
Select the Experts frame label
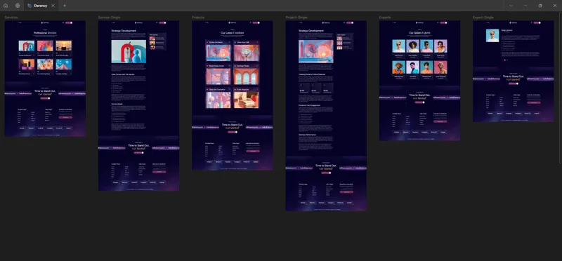point(385,17)
